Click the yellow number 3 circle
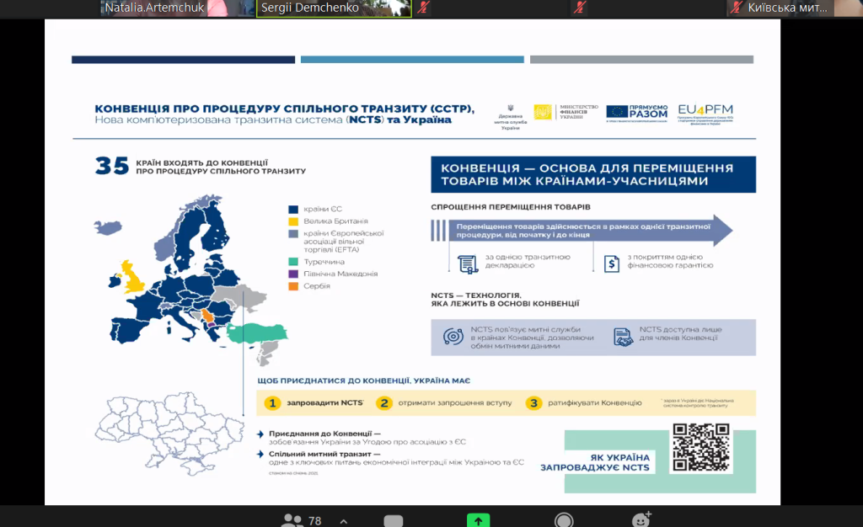The image size is (863, 527). tap(533, 402)
